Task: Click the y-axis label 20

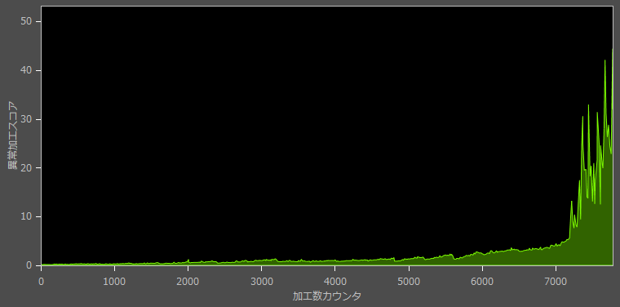Action: (x=25, y=167)
